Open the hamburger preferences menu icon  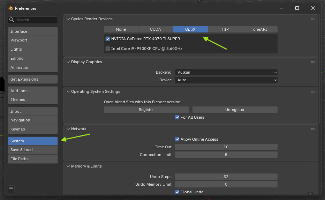click(x=11, y=188)
